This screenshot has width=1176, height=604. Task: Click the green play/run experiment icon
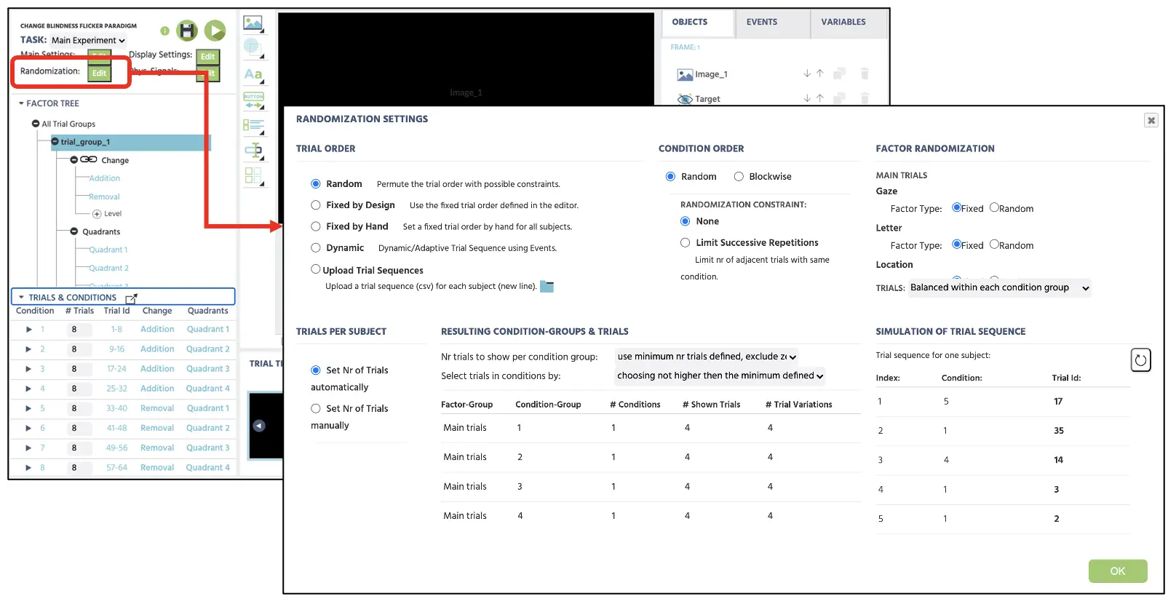pos(215,31)
